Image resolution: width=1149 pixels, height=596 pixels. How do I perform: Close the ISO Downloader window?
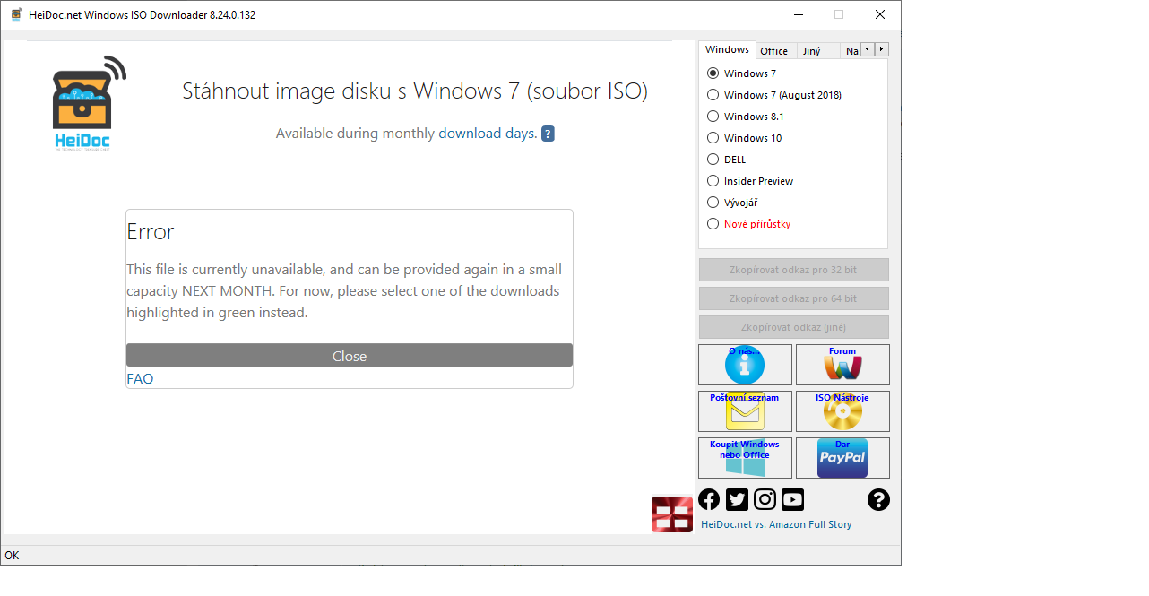880,14
